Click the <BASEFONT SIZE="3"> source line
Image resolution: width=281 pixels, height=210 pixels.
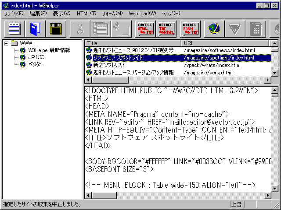(119, 169)
